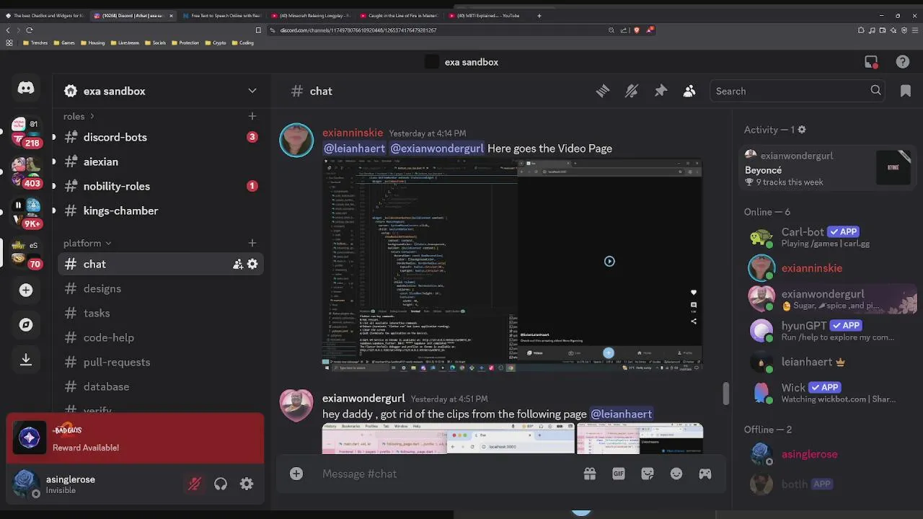Open Discover servers compass icon
Screen dimensions: 923x519
[26, 324]
